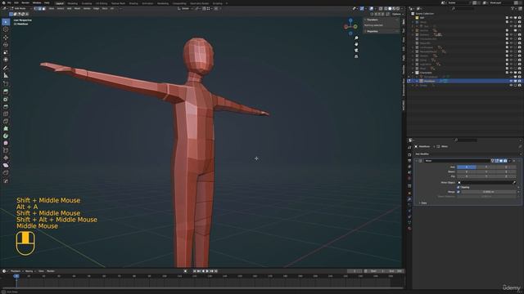
Task: Switch to the Modeling workspace tab
Action: 72,3
